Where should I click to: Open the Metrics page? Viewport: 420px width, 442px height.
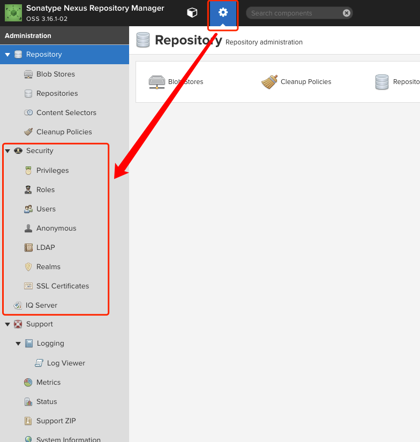click(49, 382)
